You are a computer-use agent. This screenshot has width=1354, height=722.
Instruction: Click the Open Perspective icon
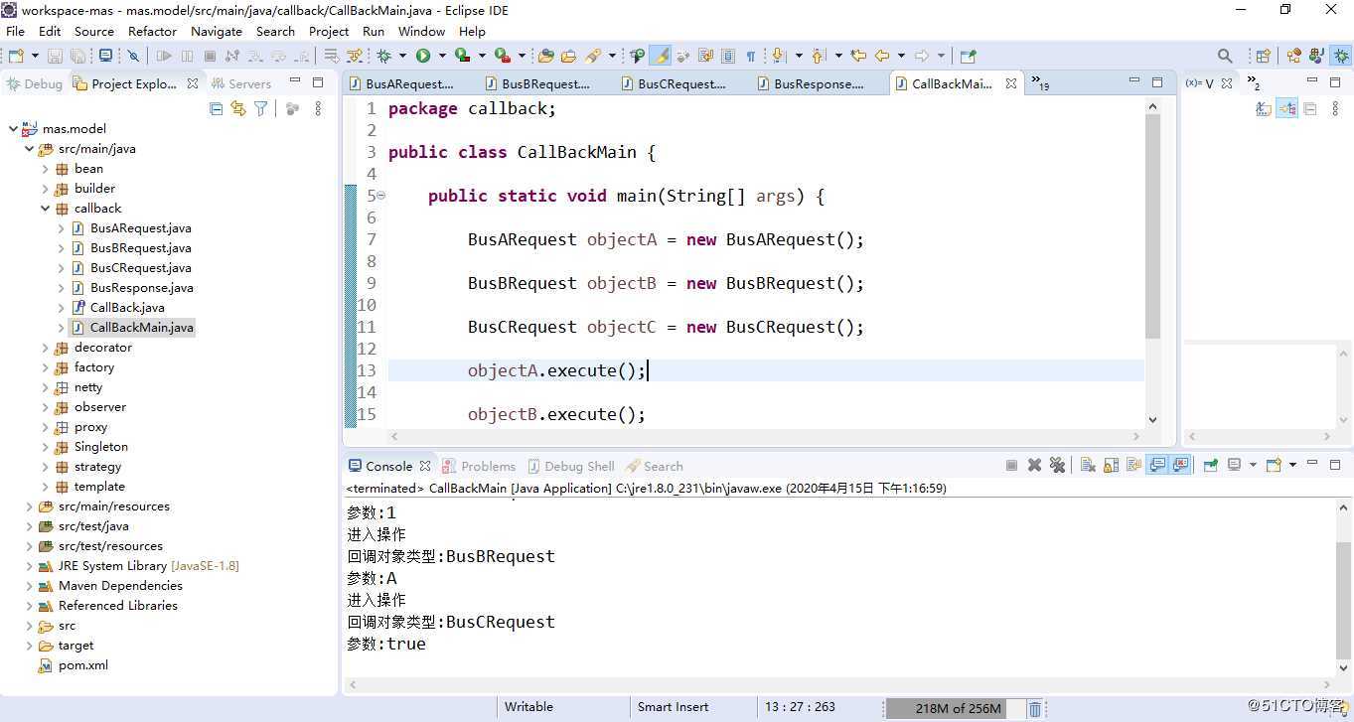coord(1264,57)
